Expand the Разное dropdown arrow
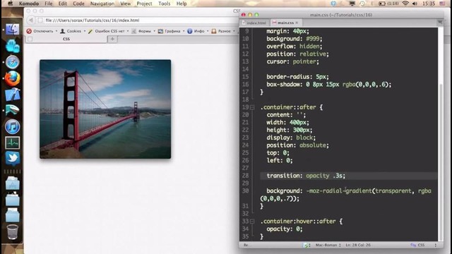This screenshot has height=254, width=452. (x=234, y=31)
